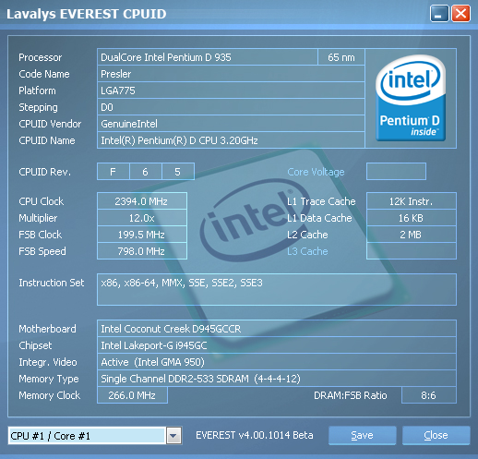Click the processor name field Pentium D 935
The width and height of the screenshot is (478, 459).
[208, 57]
